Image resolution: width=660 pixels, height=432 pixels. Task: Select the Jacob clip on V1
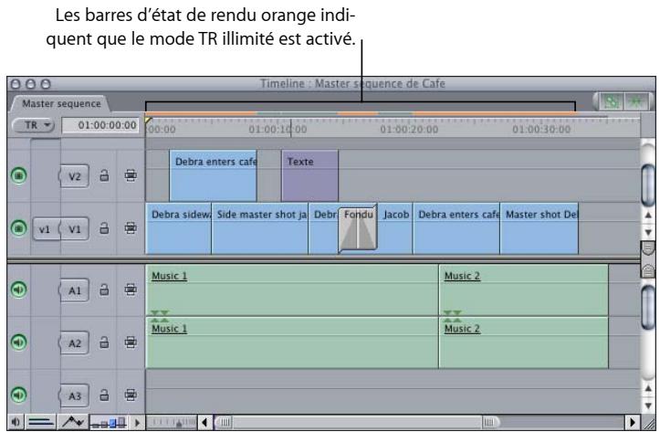point(395,229)
